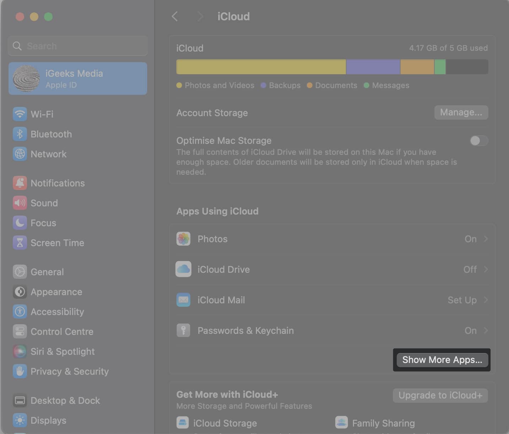Screen dimensions: 509x434
Task: Click the Backups purple storage segment
Action: (x=373, y=67)
